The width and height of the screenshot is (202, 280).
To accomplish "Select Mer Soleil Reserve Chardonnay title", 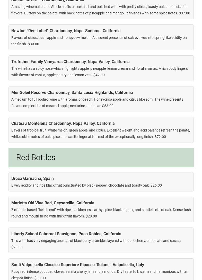I will pos(72,93).
